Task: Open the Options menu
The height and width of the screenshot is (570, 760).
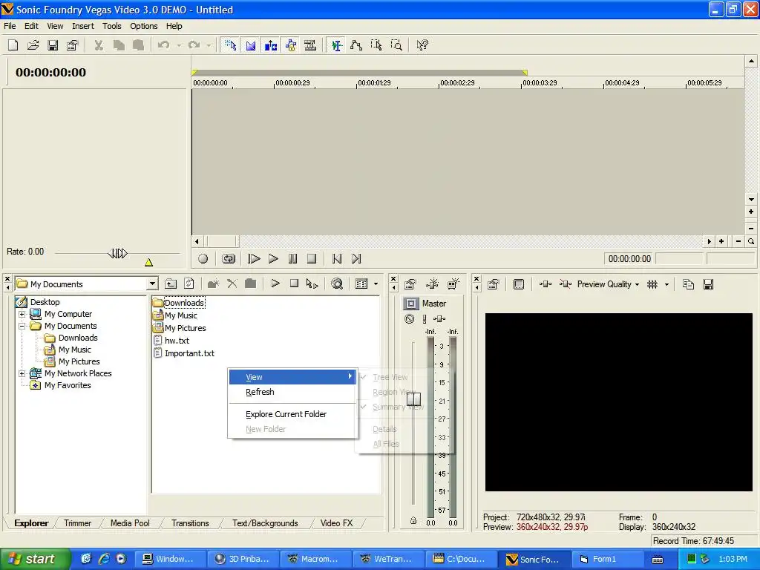Action: 143,26
